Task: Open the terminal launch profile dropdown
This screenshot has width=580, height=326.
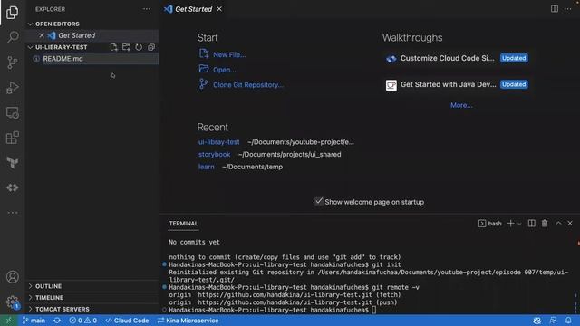Action: (519, 224)
